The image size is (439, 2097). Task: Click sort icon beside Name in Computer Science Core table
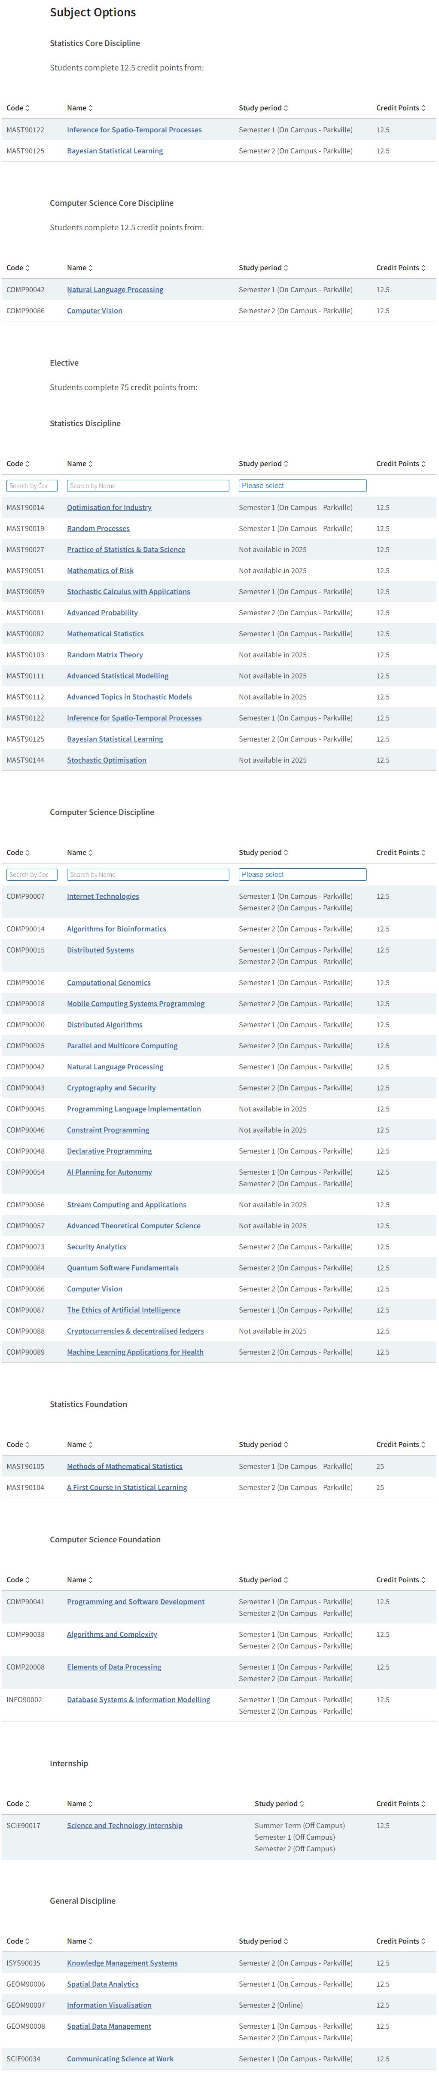coord(90,268)
